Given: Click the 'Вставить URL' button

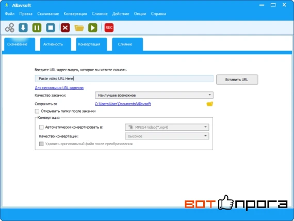Looking at the screenshot, I should [237, 80].
